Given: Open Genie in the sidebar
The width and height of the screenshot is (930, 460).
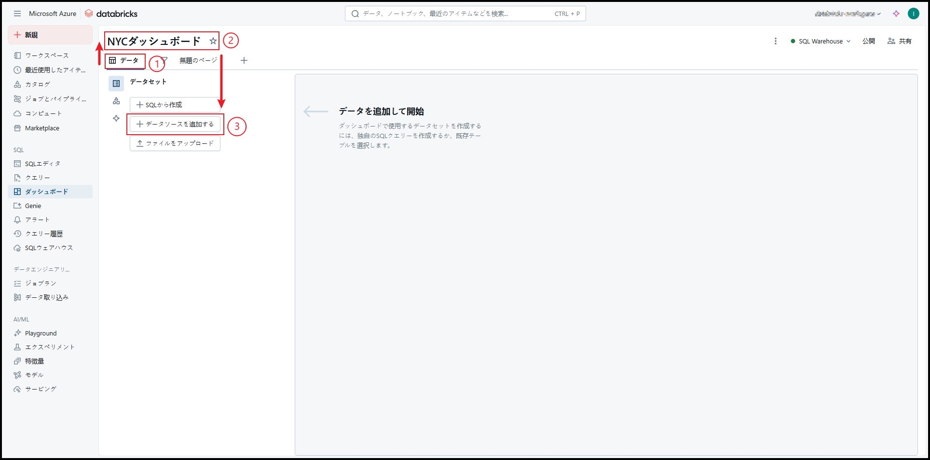Looking at the screenshot, I should click(x=50, y=206).
